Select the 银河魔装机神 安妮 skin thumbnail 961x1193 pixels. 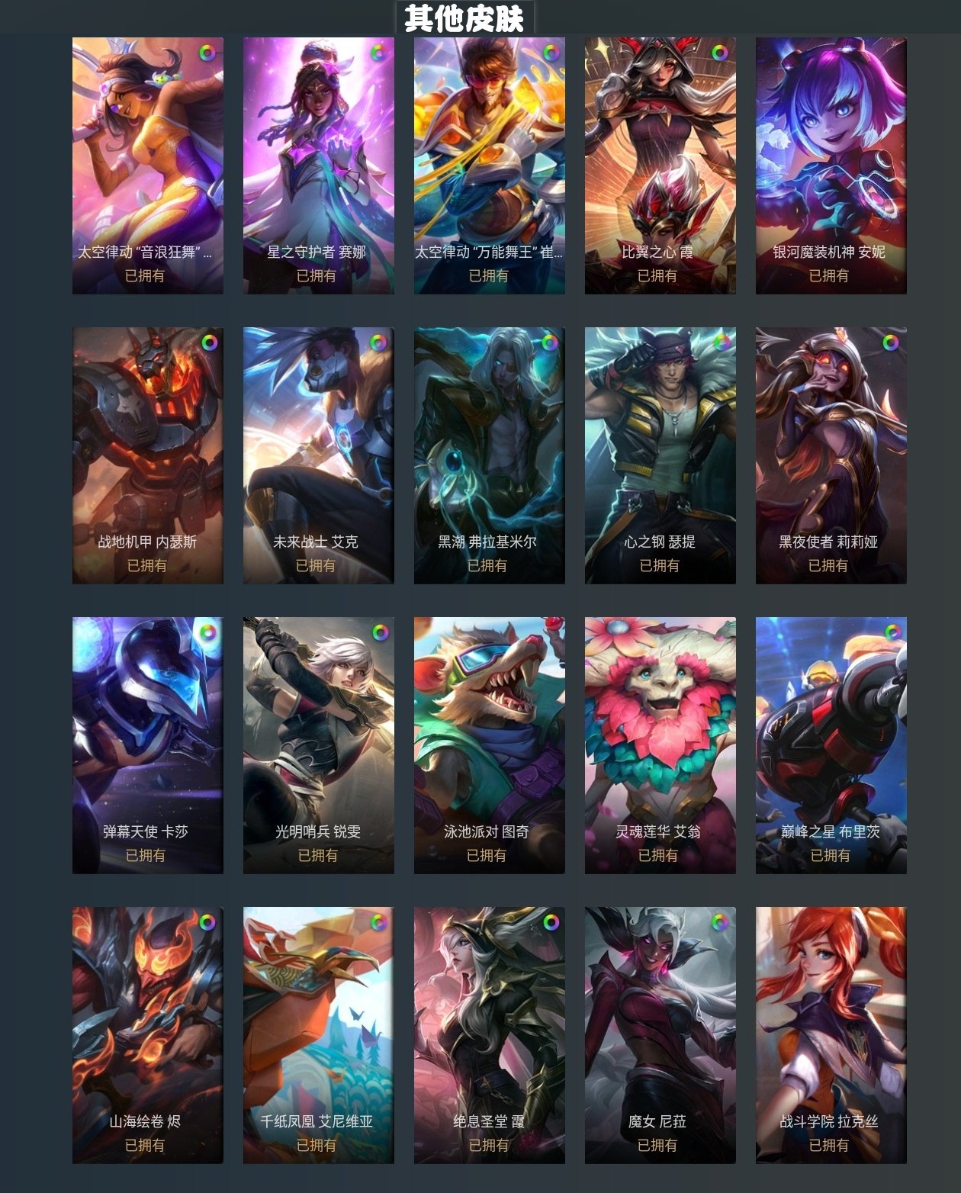[831, 166]
